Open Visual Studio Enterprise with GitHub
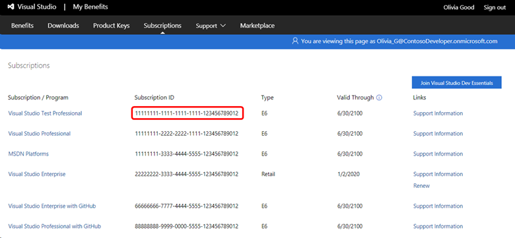 52,206
